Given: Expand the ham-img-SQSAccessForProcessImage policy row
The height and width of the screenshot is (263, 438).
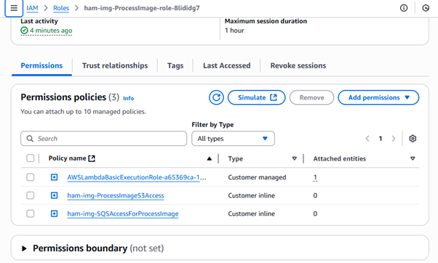Looking at the screenshot, I should (x=54, y=214).
